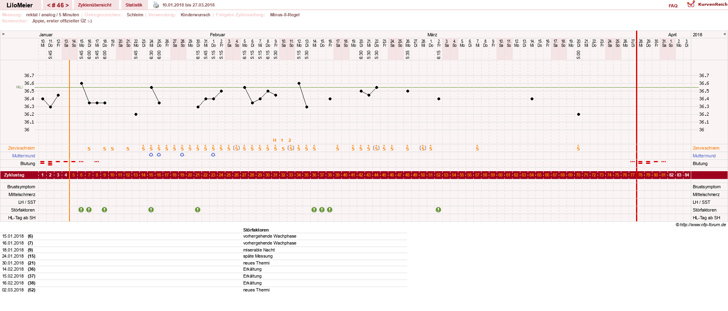Click Störfaktoren exclamation icon on cycle day 38
Viewport: 728px width, 311px height.
click(x=330, y=210)
